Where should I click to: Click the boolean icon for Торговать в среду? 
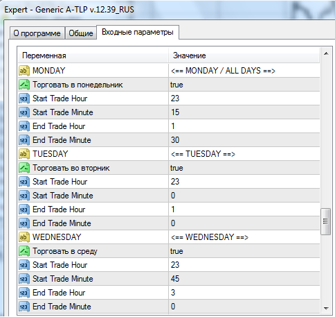24,251
